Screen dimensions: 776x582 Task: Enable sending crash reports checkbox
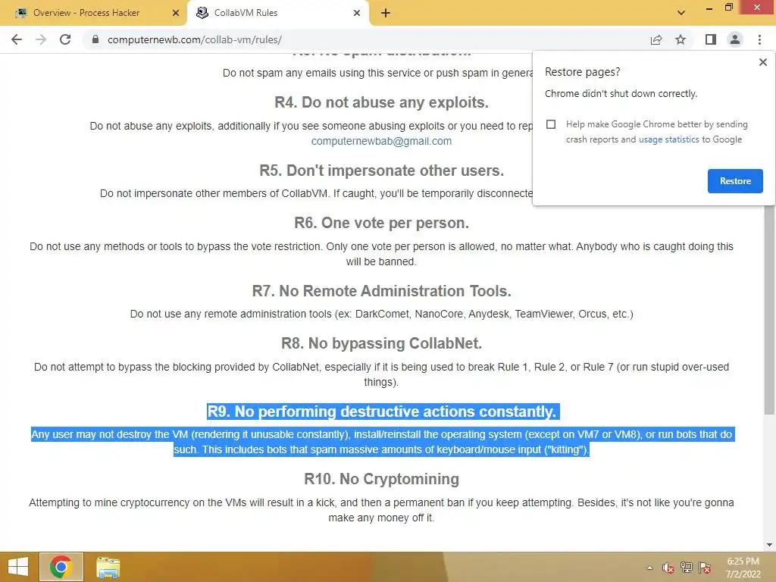(551, 124)
